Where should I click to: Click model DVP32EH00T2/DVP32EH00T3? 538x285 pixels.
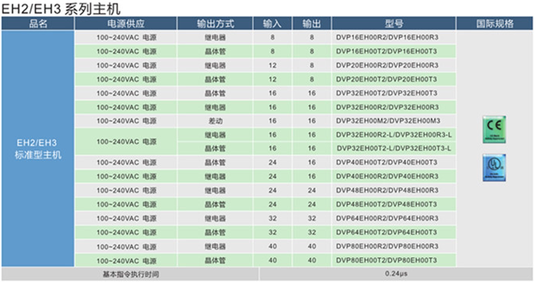pos(387,93)
